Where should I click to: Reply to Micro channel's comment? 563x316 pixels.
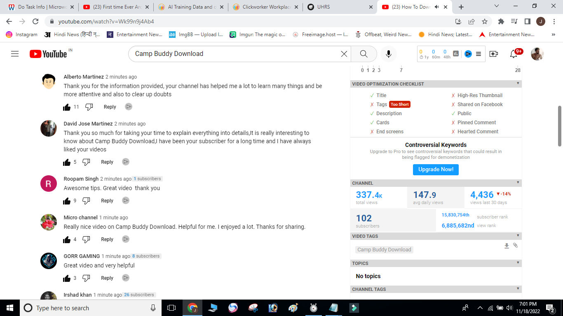[x=107, y=239]
